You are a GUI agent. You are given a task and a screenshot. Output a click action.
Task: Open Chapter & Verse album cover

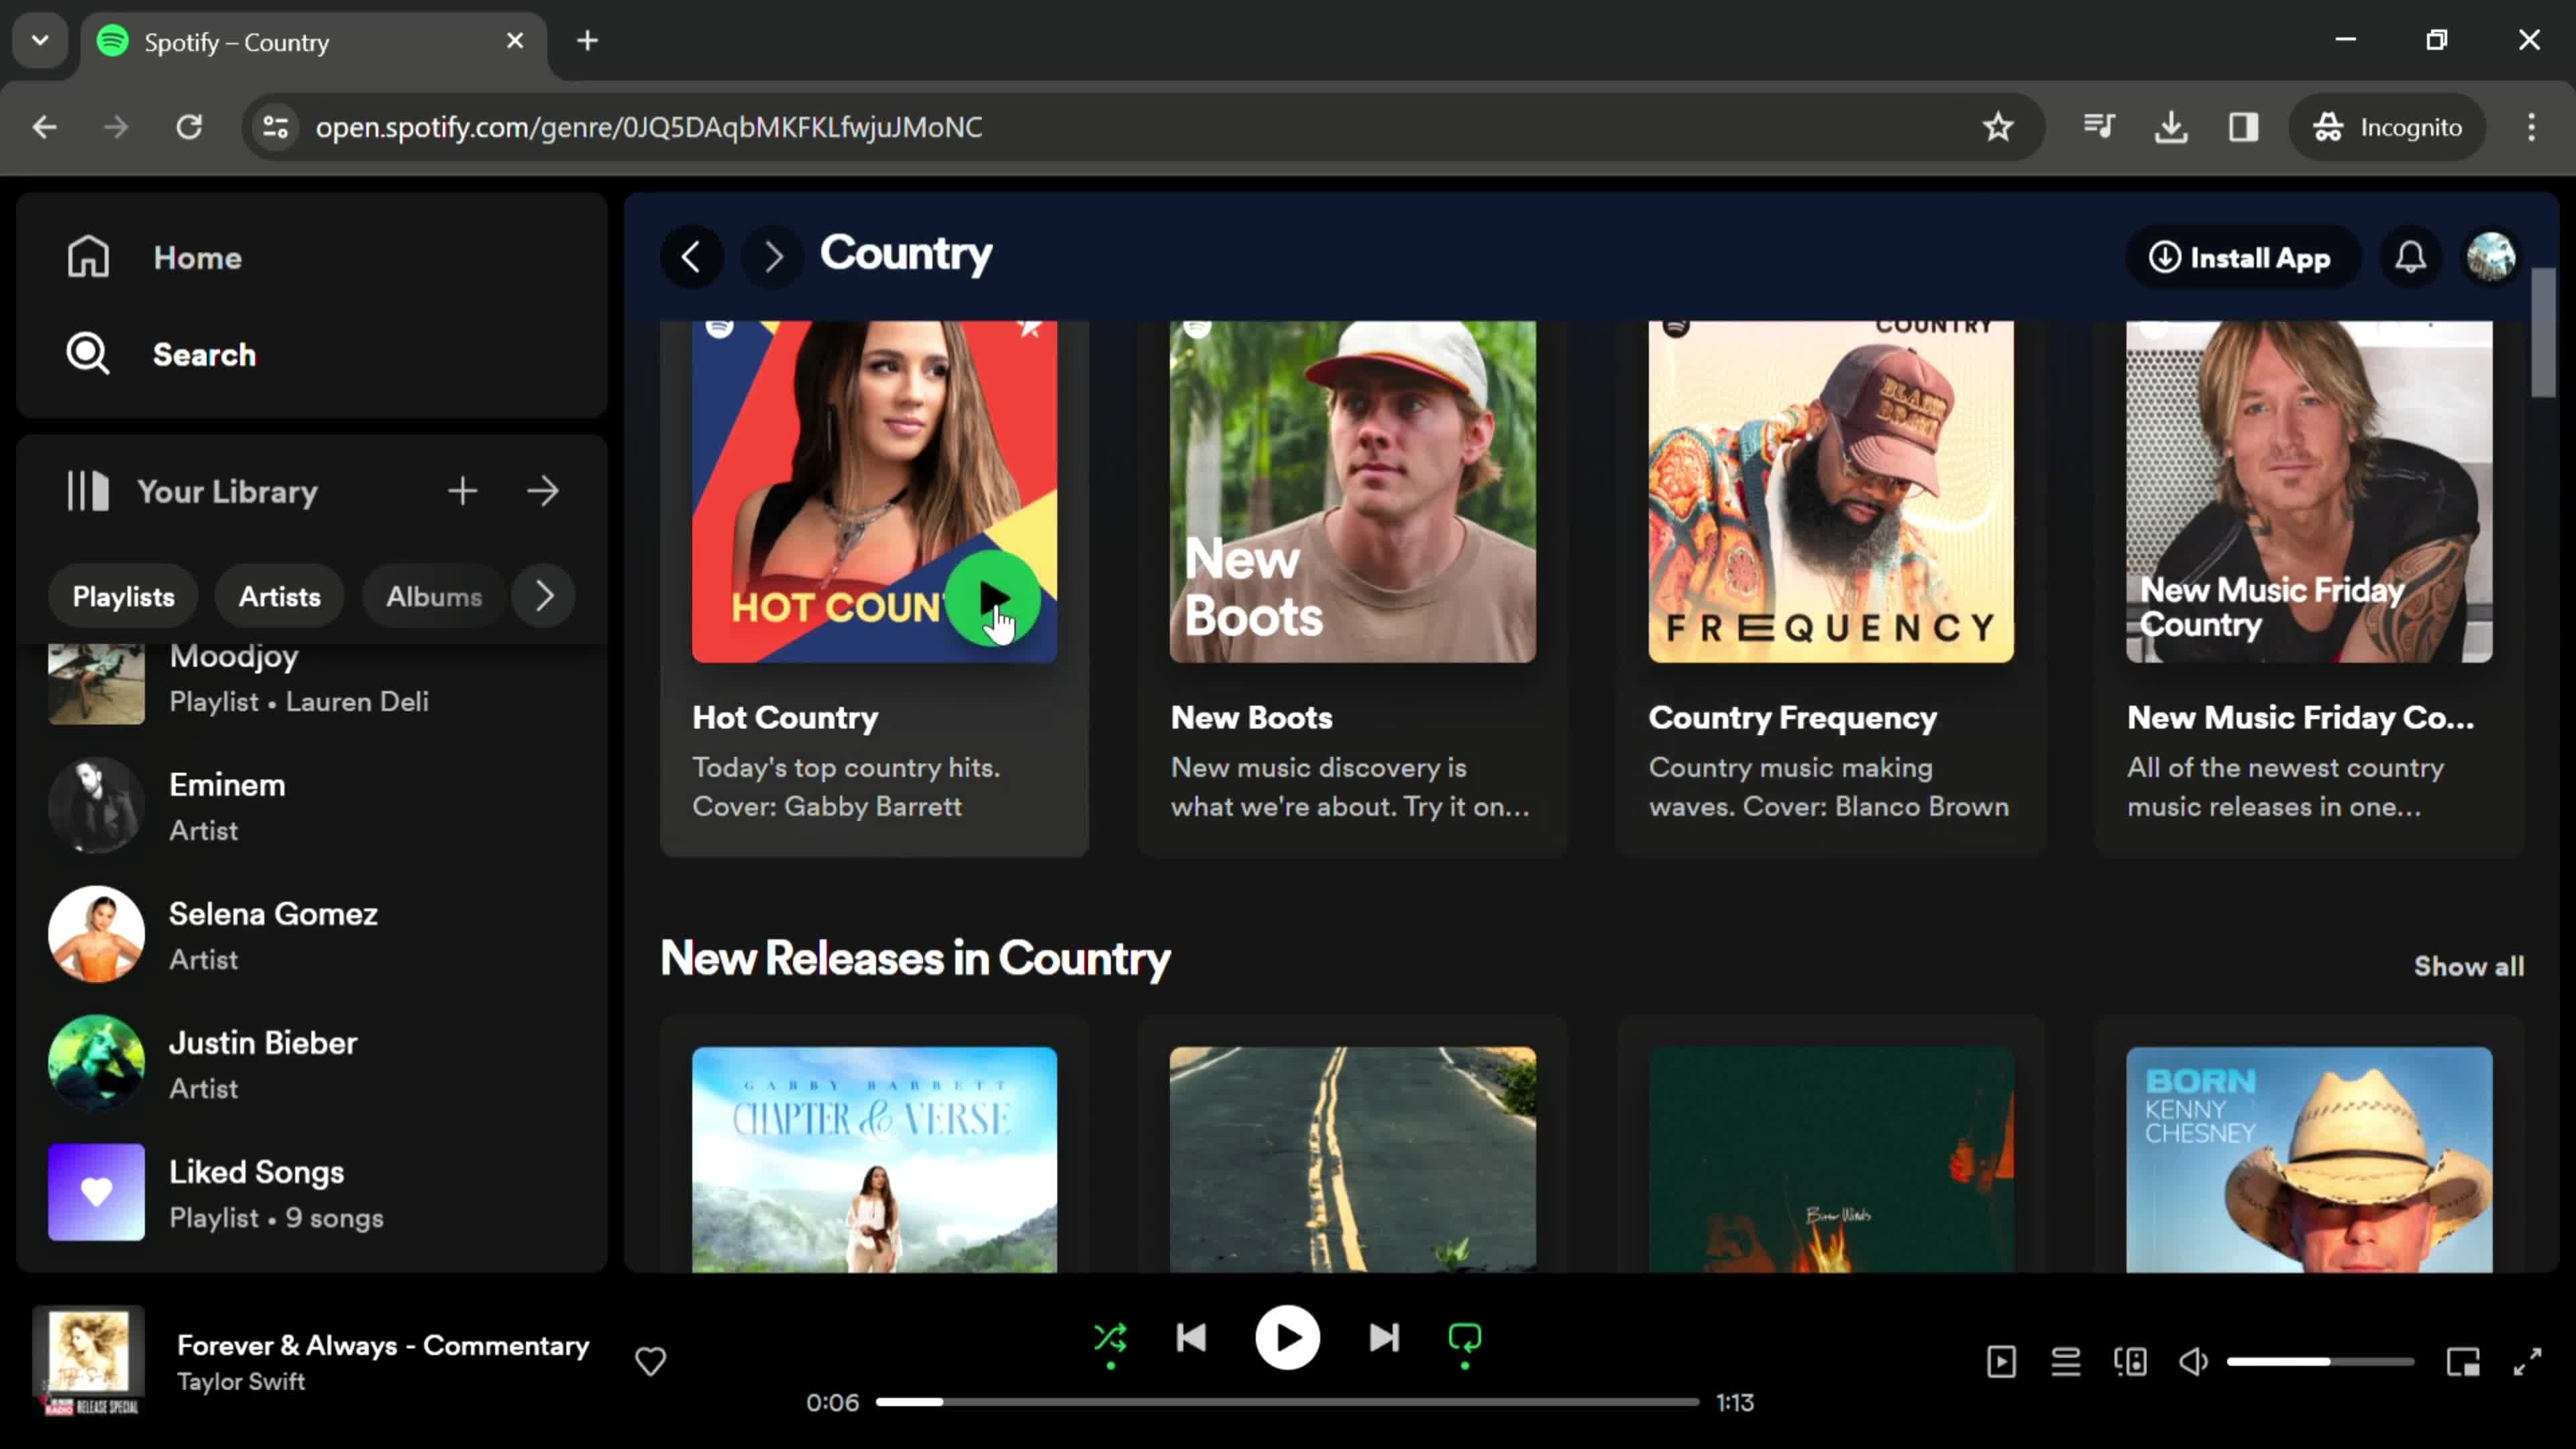click(874, 1159)
